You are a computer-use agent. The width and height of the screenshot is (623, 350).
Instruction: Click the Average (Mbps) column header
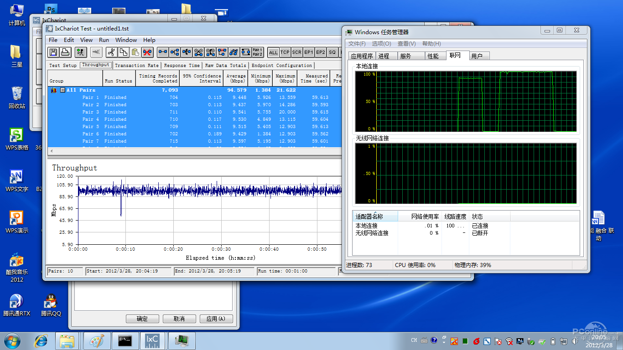(236, 78)
